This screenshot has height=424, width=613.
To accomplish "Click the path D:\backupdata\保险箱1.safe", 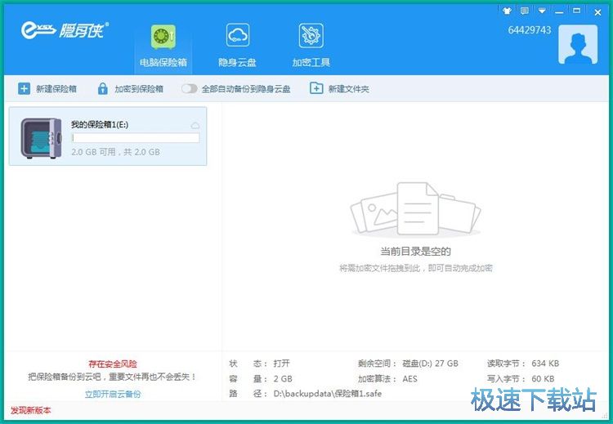I will click(328, 394).
